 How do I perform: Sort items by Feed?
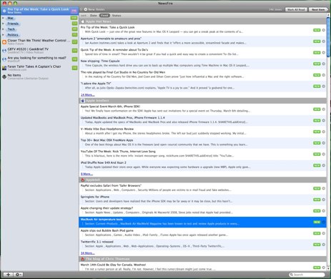point(104,16)
